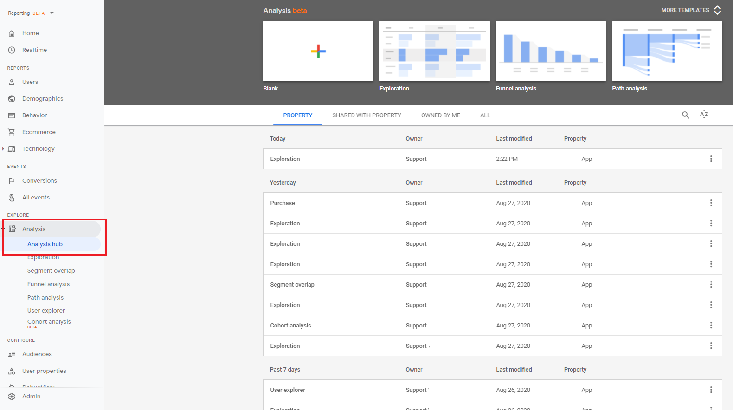Open Today's Exploration analysis row

coord(285,159)
